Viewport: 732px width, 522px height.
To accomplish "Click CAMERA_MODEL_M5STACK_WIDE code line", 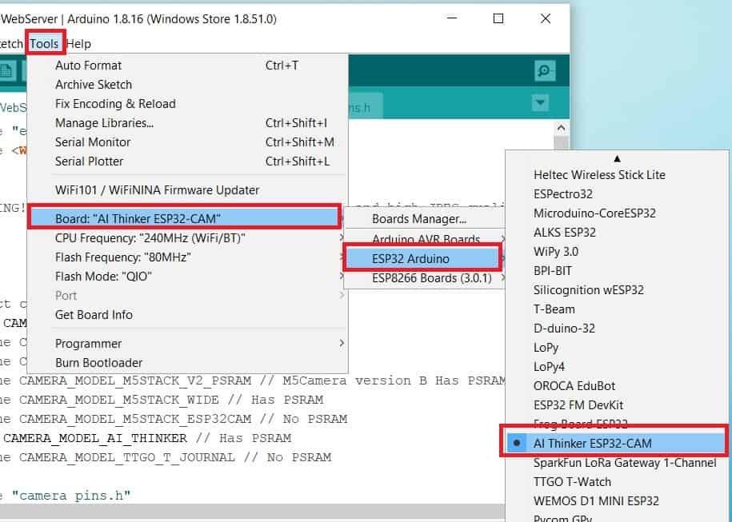I will coord(162,400).
